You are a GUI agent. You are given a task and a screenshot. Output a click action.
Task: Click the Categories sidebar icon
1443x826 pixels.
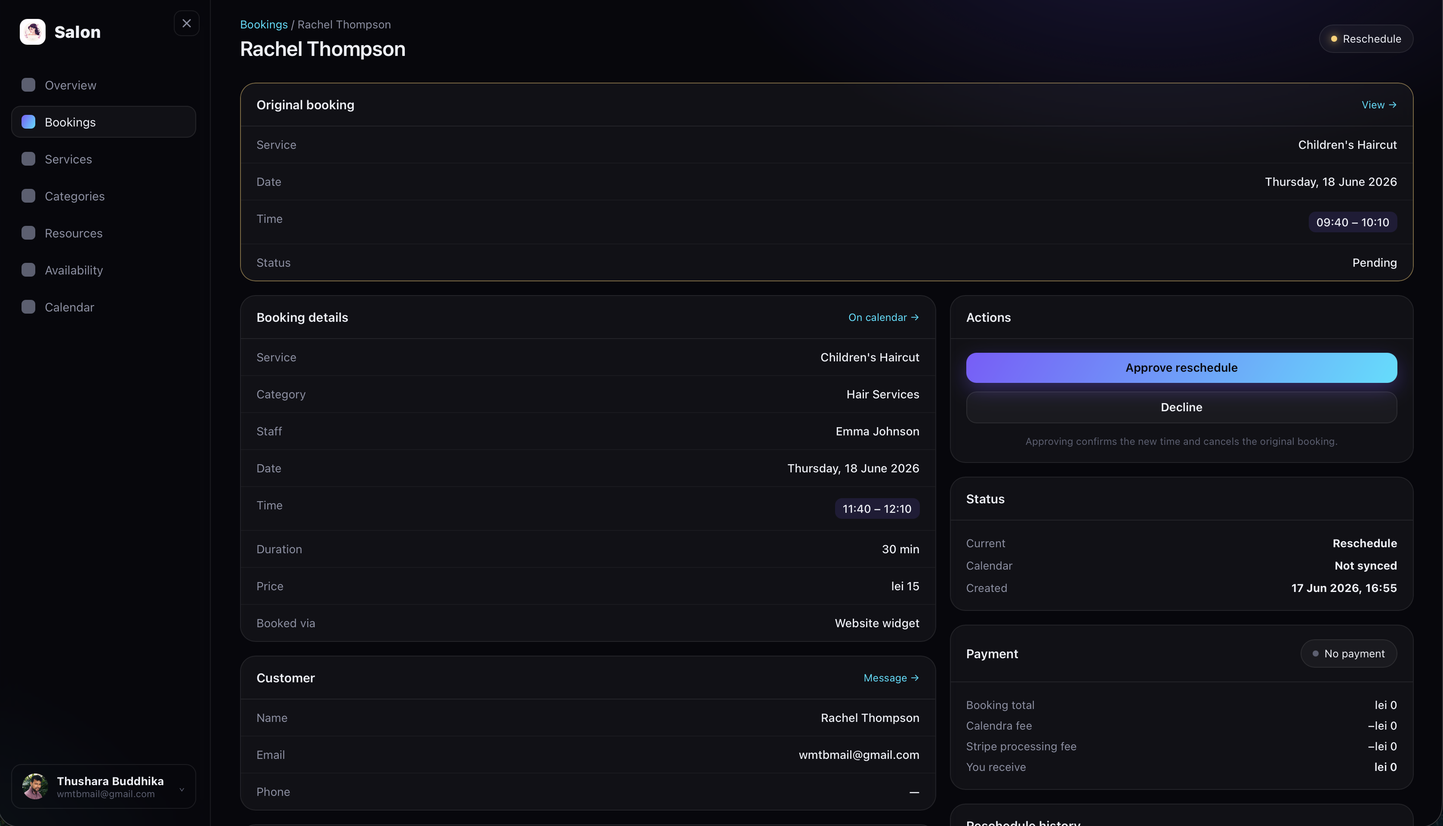(x=28, y=196)
